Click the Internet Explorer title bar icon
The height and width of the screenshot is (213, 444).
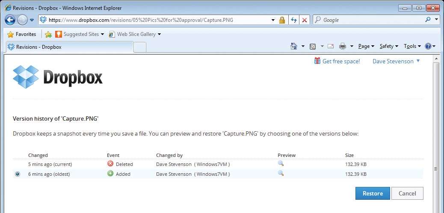click(8, 8)
